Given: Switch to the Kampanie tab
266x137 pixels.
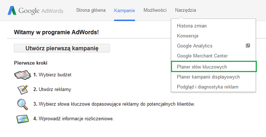Looking at the screenshot, I should pyautogui.click(x=124, y=11).
